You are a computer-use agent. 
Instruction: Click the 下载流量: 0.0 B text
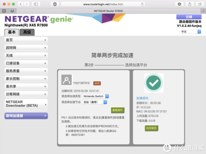click(146, 121)
